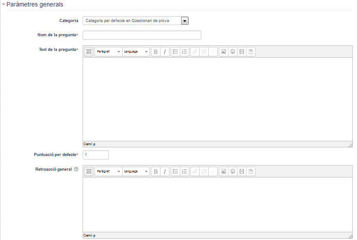Open help for Retroacció general
The width and height of the screenshot is (357, 240).
click(76, 169)
